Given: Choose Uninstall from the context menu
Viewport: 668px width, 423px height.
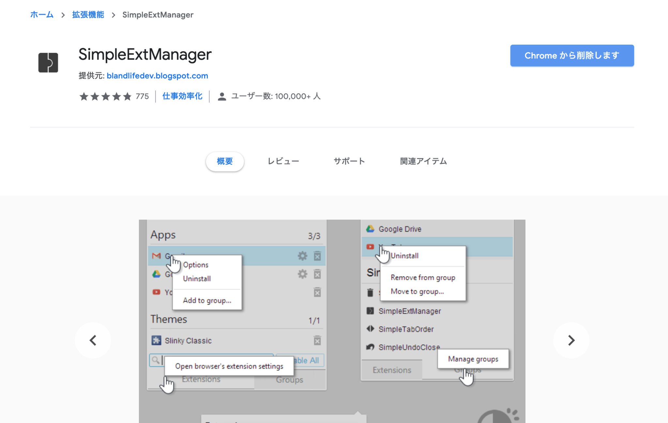Looking at the screenshot, I should coord(196,278).
